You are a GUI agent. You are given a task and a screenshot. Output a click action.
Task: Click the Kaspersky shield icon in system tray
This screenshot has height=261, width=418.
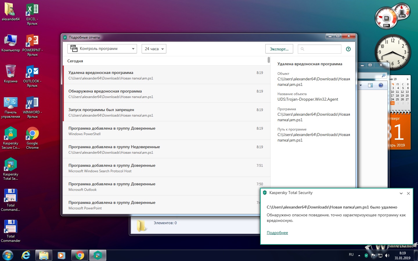pos(366,255)
